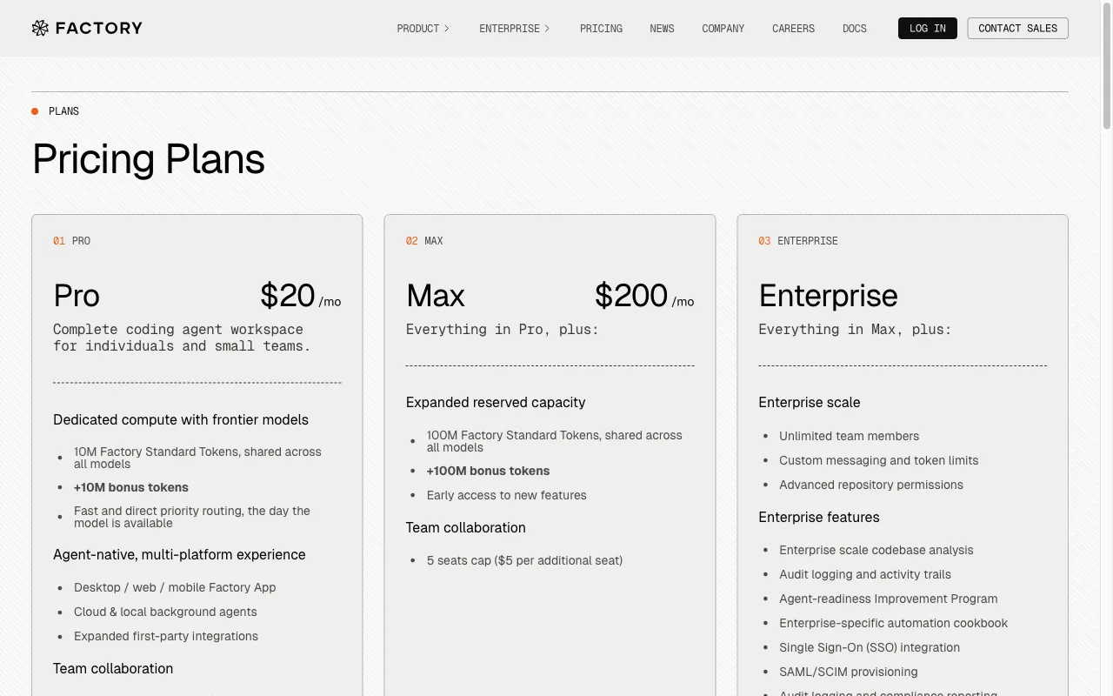
Task: Click the Log In button
Action: 928,29
